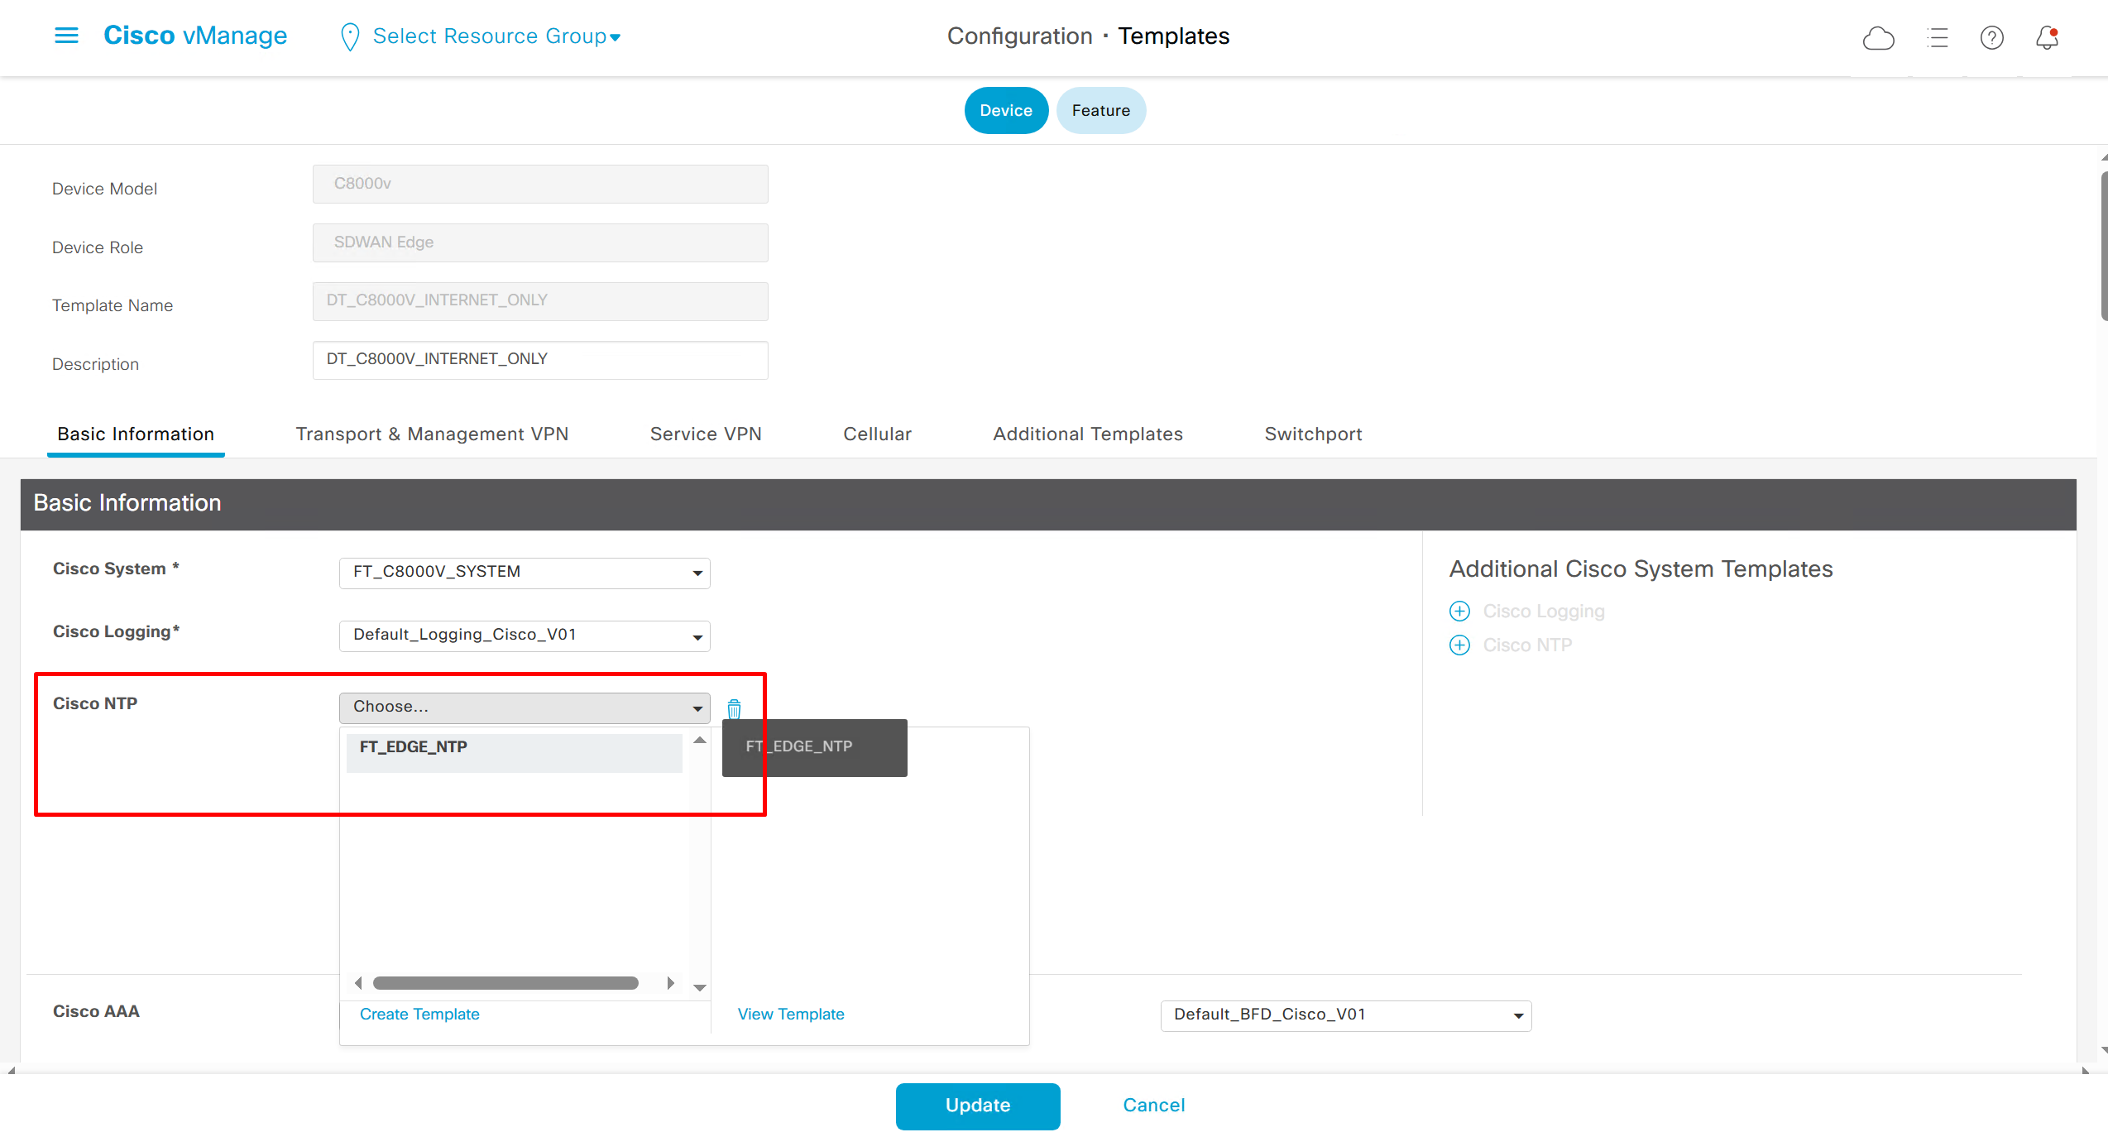The width and height of the screenshot is (2108, 1137).
Task: Open Default_BFD_Cisco_V01 dropdown
Action: [x=1345, y=1015]
